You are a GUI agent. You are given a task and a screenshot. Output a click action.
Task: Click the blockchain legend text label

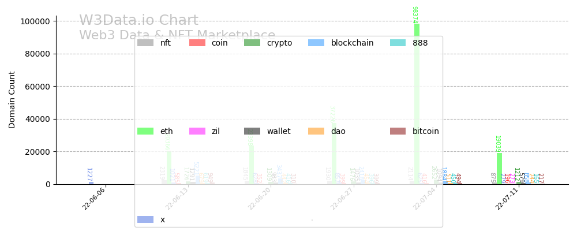[x=352, y=43]
